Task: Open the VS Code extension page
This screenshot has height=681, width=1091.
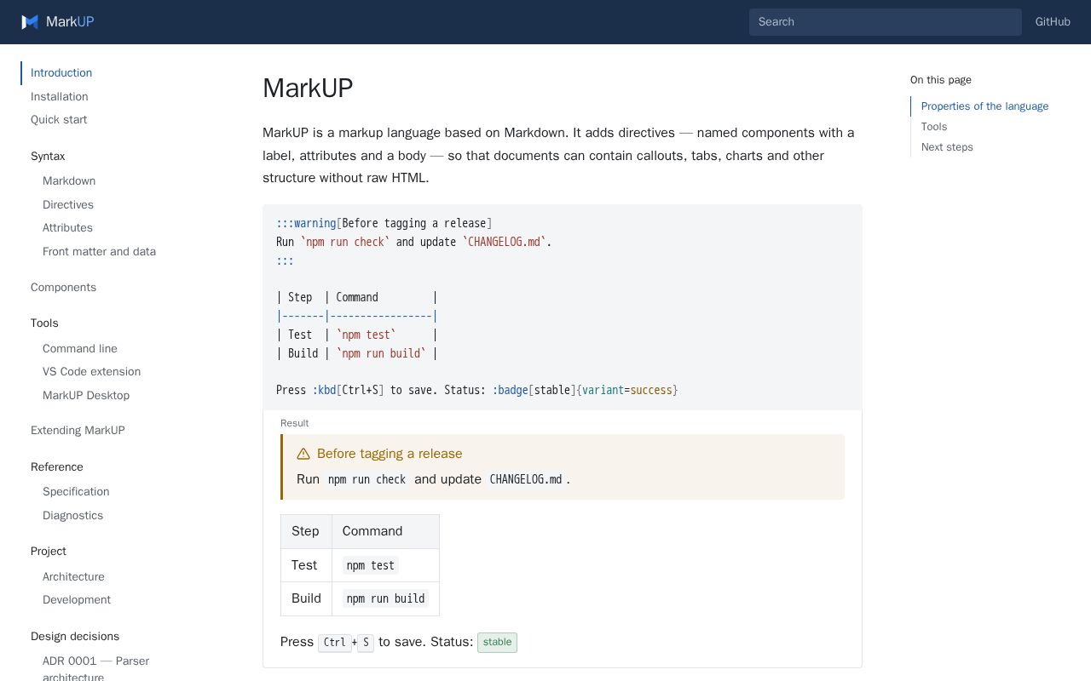Action: click(91, 372)
